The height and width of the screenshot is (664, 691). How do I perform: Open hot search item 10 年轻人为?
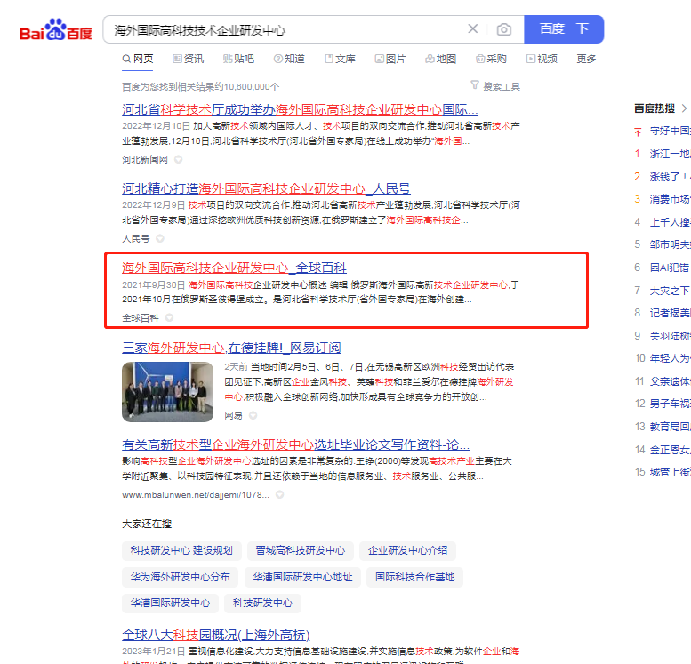point(670,358)
